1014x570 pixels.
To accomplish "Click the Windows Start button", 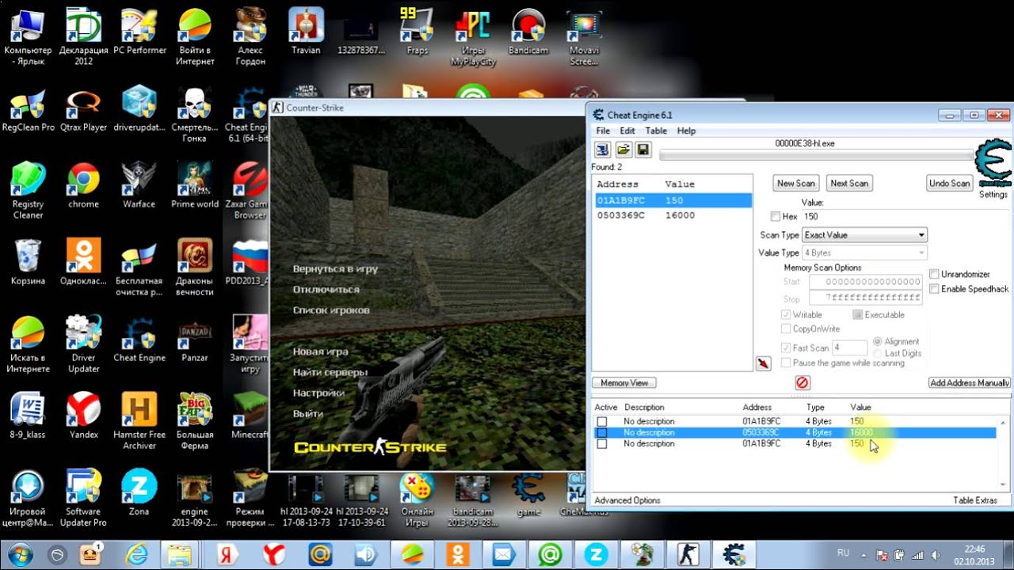I will click(x=21, y=554).
